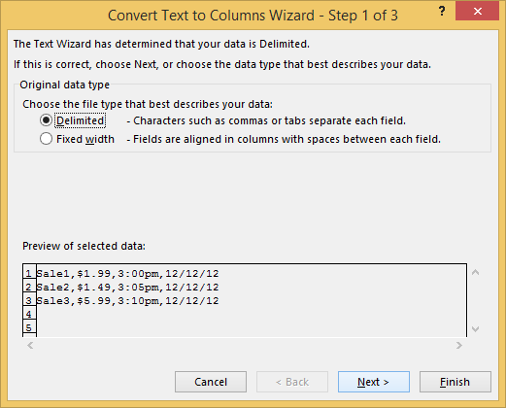Choose the Fixed width option
Screen dimensions: 506x408
[x=46, y=139]
